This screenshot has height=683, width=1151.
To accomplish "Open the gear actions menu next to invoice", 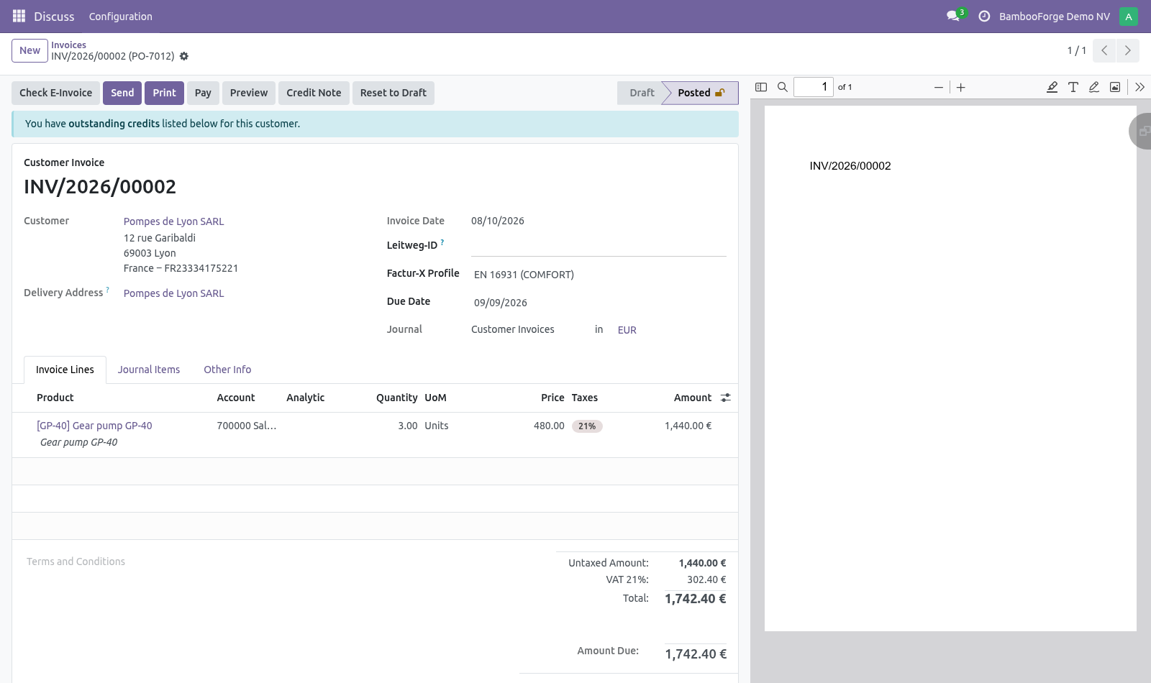I will (x=184, y=56).
